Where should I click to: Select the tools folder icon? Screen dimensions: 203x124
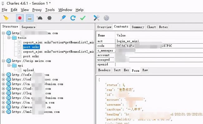point(14,38)
